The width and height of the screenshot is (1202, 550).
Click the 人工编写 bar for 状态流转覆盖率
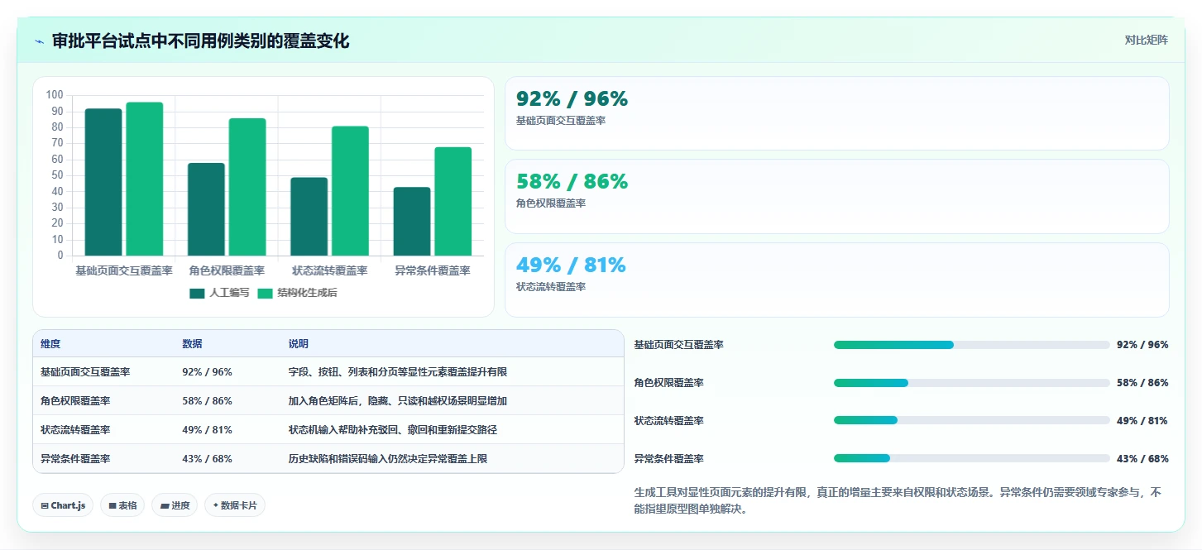(x=309, y=217)
